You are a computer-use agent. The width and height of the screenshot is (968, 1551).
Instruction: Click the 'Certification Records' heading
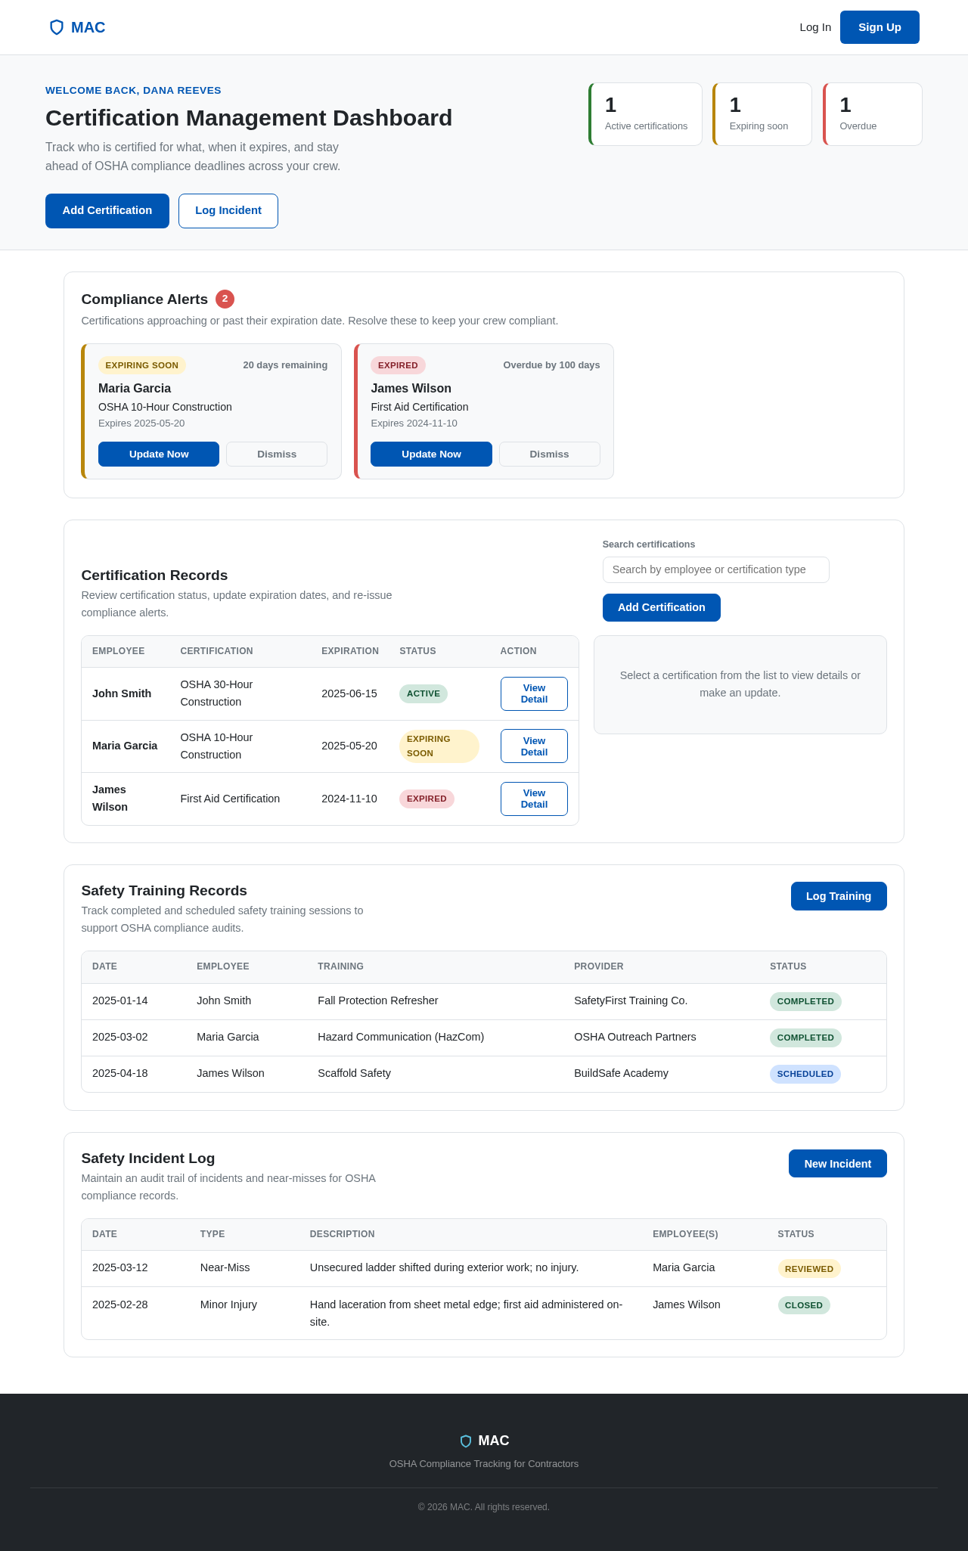point(154,575)
